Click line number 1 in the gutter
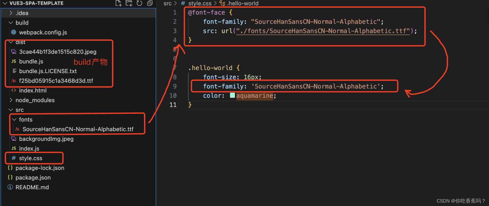This screenshot has width=489, height=206. click(x=175, y=12)
